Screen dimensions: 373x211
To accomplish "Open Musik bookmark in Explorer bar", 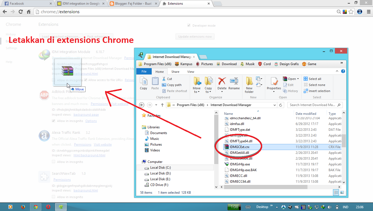I will (247, 64).
